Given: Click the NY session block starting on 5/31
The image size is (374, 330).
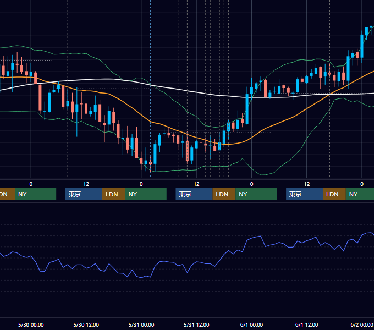Looking at the screenshot, I should (x=256, y=194).
